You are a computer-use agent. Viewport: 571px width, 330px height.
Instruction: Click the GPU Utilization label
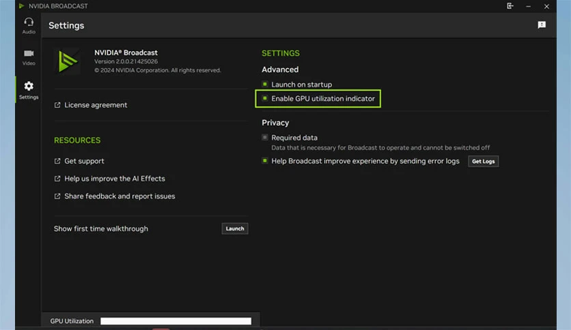72,321
